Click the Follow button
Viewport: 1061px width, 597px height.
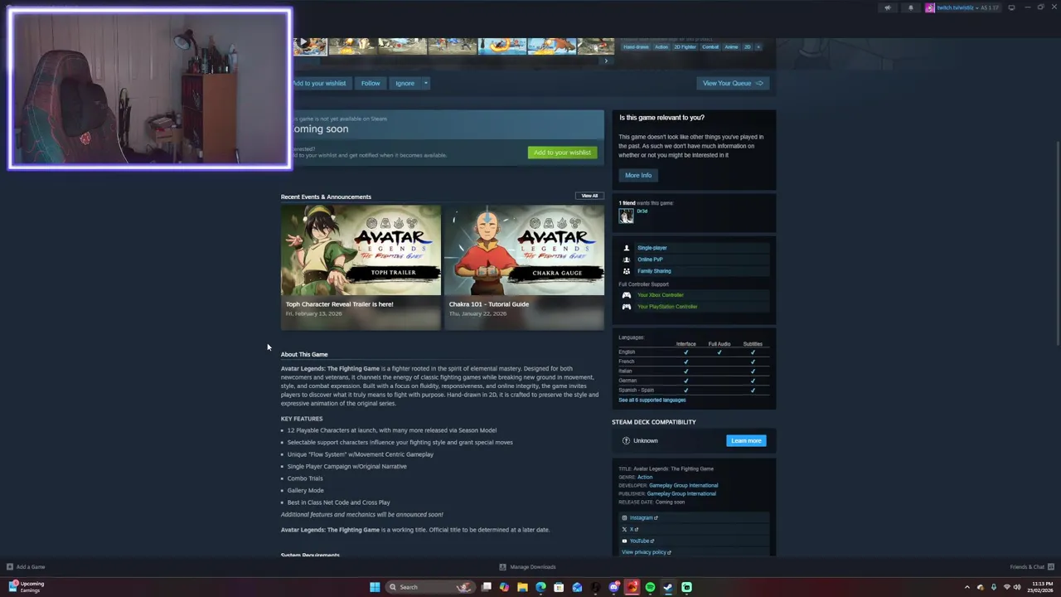coord(371,83)
